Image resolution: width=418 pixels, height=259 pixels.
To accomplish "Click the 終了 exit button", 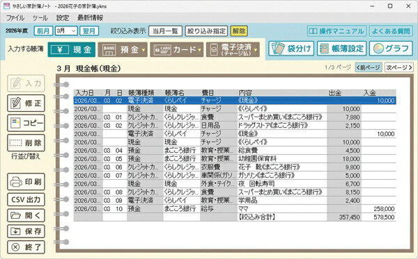I will point(26,247).
